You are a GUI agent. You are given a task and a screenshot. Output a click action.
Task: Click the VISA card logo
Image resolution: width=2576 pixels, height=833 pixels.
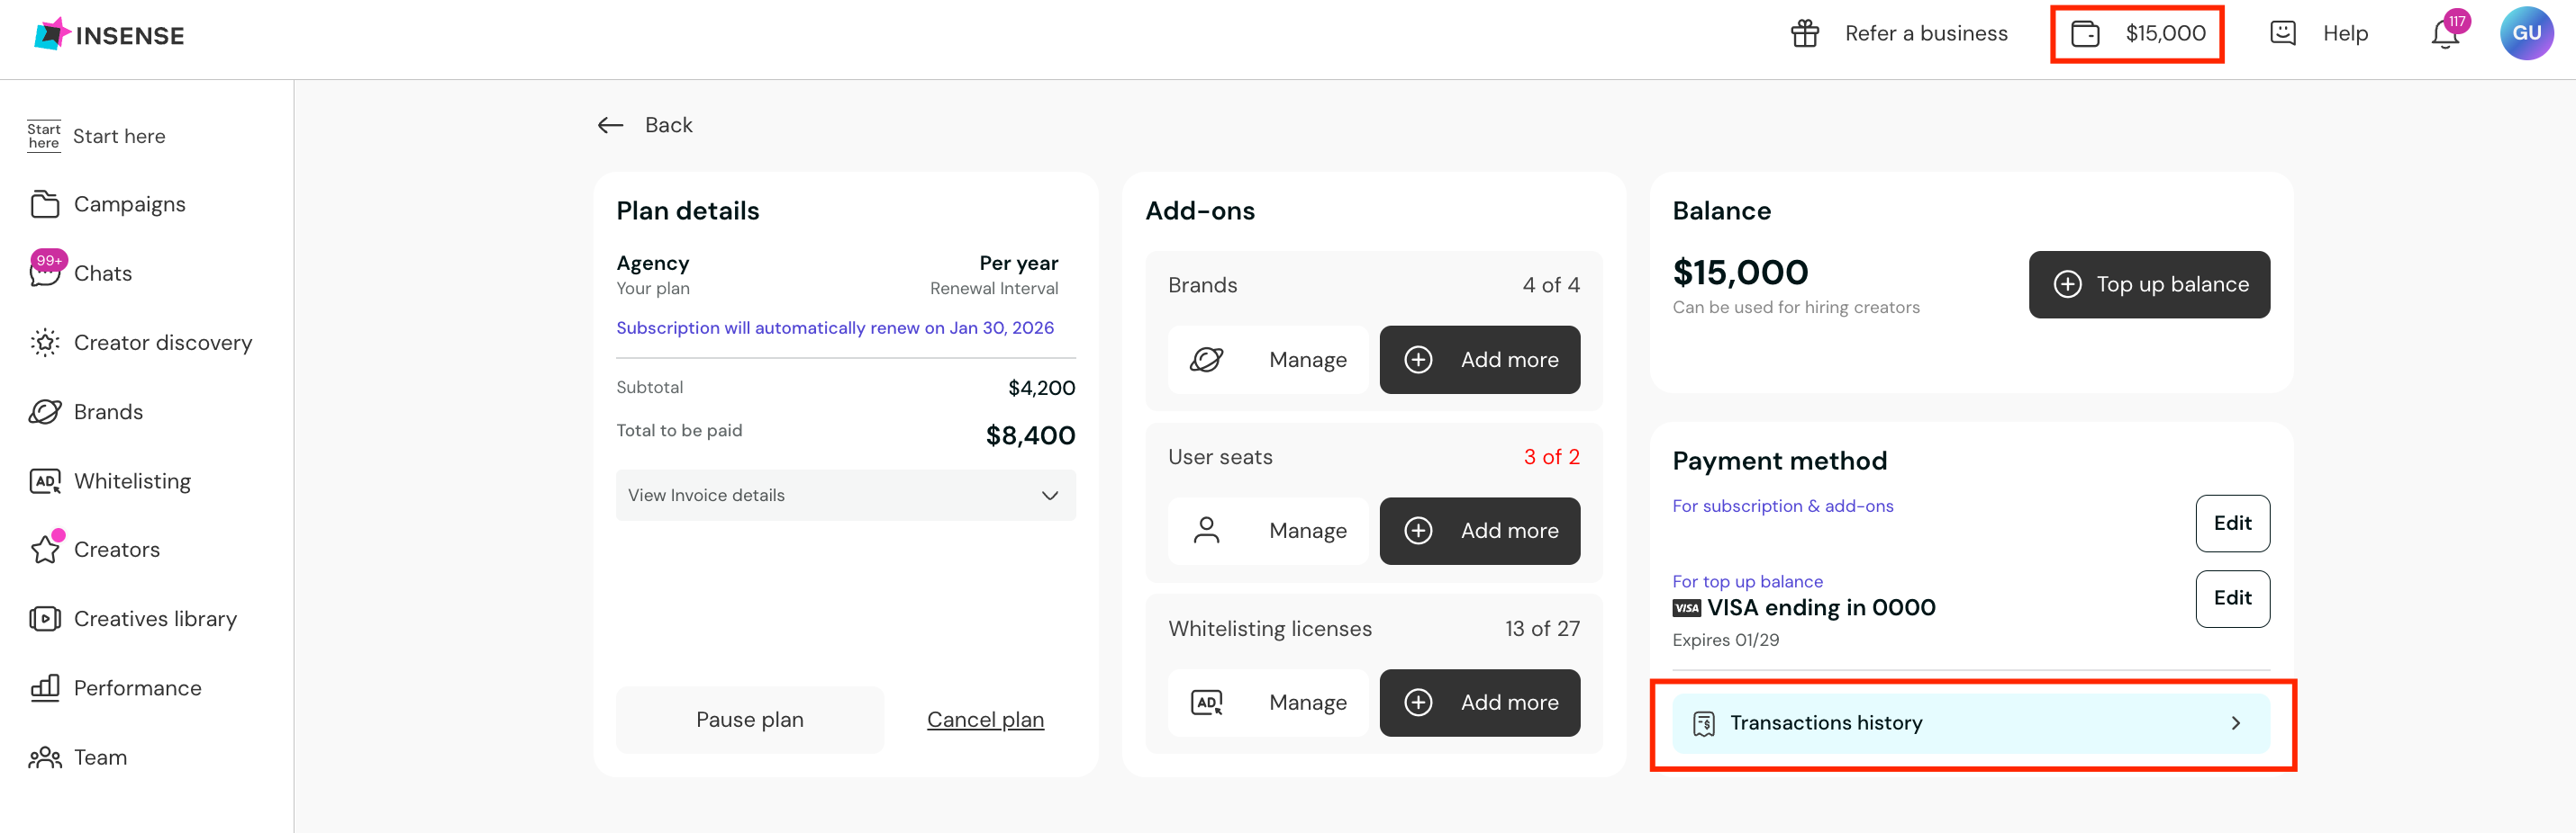pos(1686,608)
